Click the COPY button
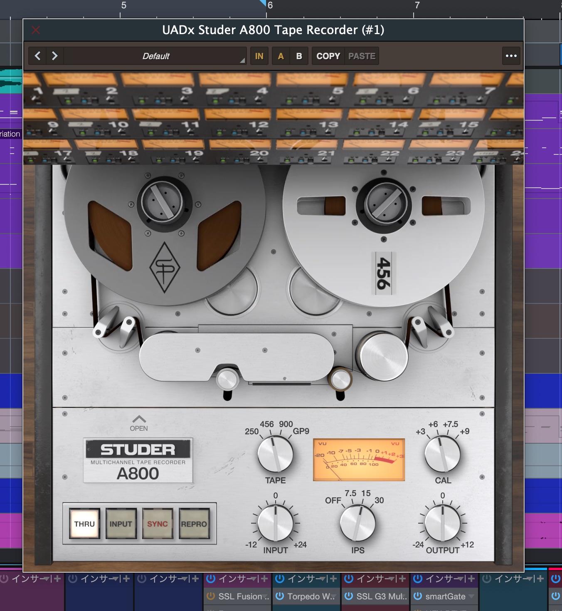 tap(328, 56)
